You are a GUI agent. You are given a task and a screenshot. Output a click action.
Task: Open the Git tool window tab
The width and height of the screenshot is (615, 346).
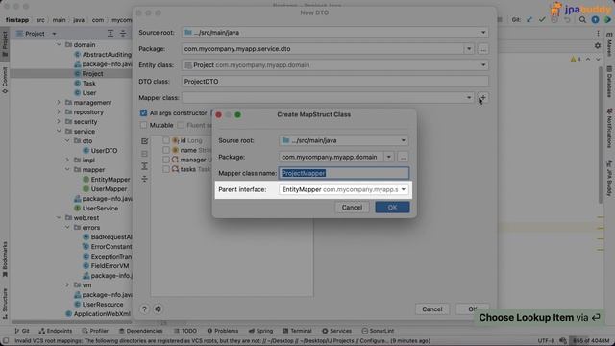[22, 331]
